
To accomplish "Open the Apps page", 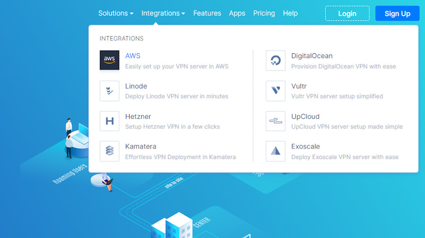I will (x=237, y=13).
